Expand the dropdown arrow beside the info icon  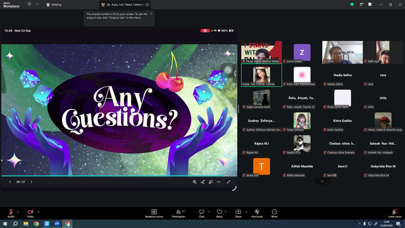[x=37, y=4]
